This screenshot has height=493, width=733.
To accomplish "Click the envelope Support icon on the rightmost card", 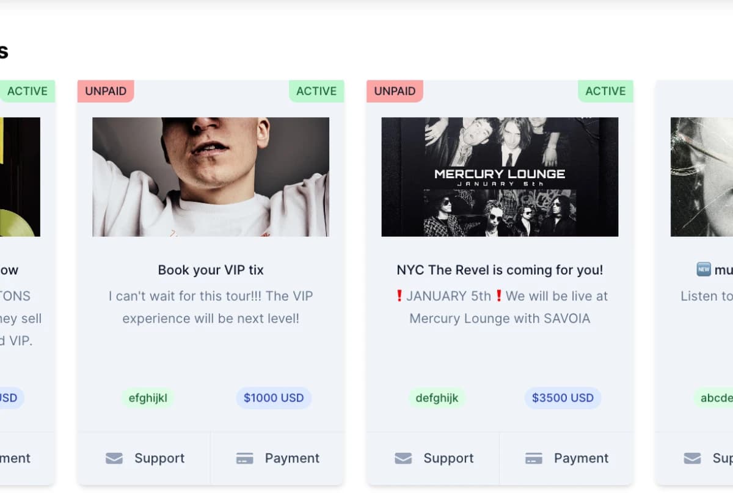I will click(692, 458).
